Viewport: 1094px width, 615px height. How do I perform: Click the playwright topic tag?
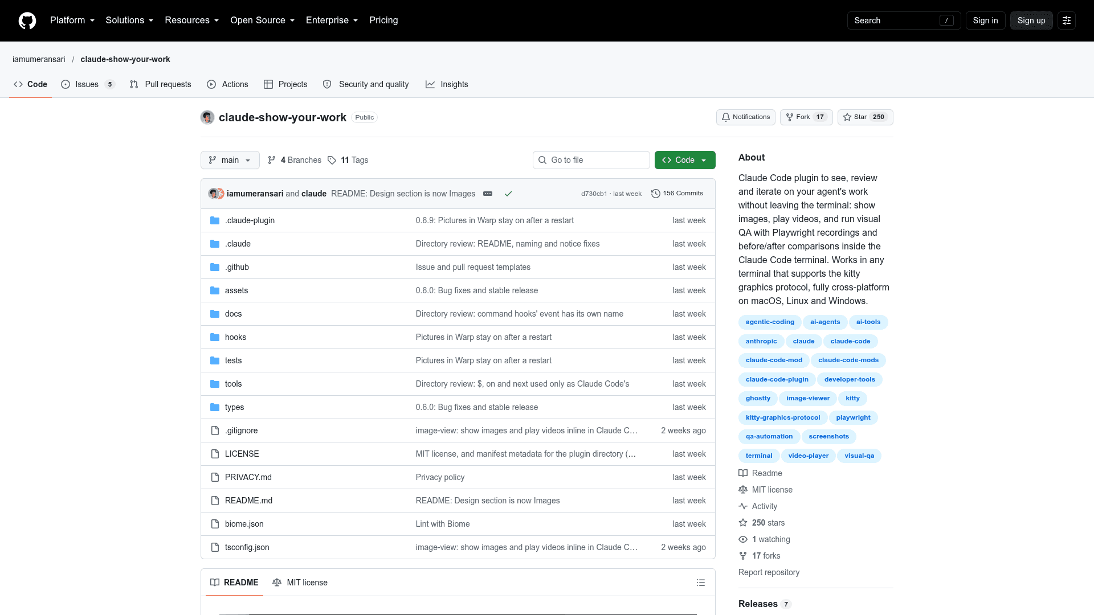point(853,417)
